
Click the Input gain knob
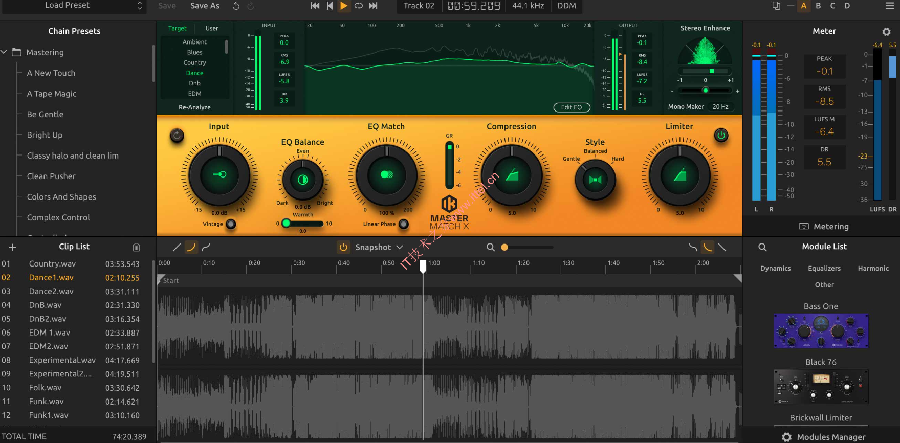(x=219, y=175)
